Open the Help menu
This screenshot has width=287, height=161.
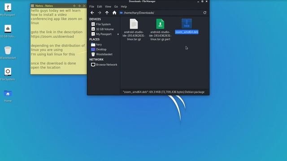[x=124, y=7]
